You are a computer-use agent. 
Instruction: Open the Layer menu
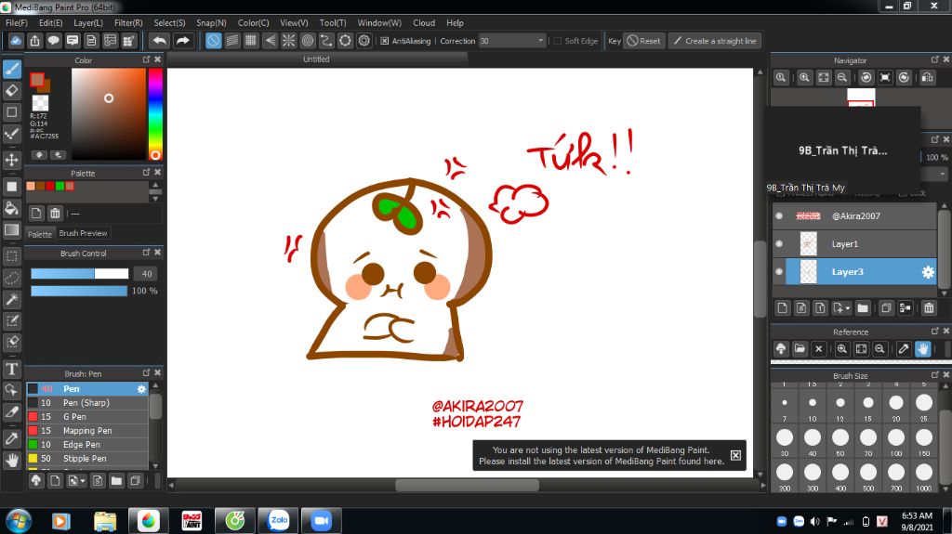coord(88,22)
